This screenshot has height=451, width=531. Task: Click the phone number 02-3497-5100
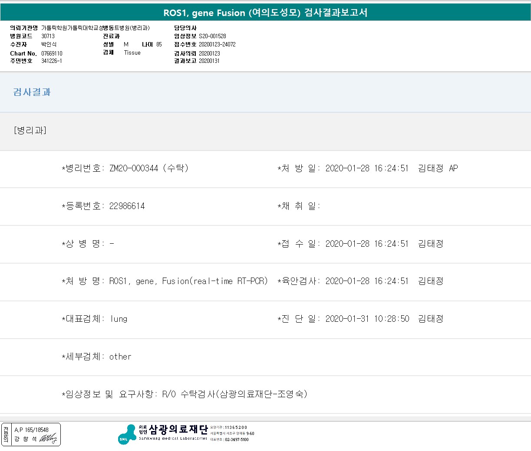237,440
